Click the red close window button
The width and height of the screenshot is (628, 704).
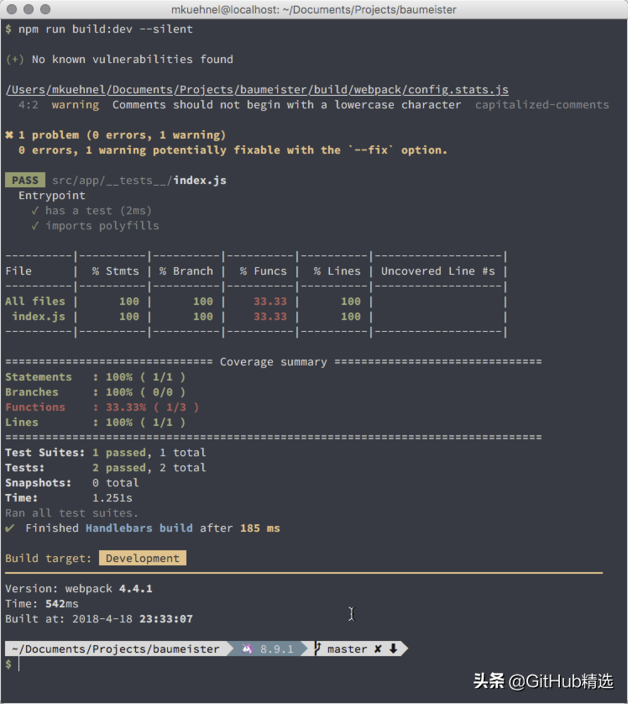pos(12,9)
